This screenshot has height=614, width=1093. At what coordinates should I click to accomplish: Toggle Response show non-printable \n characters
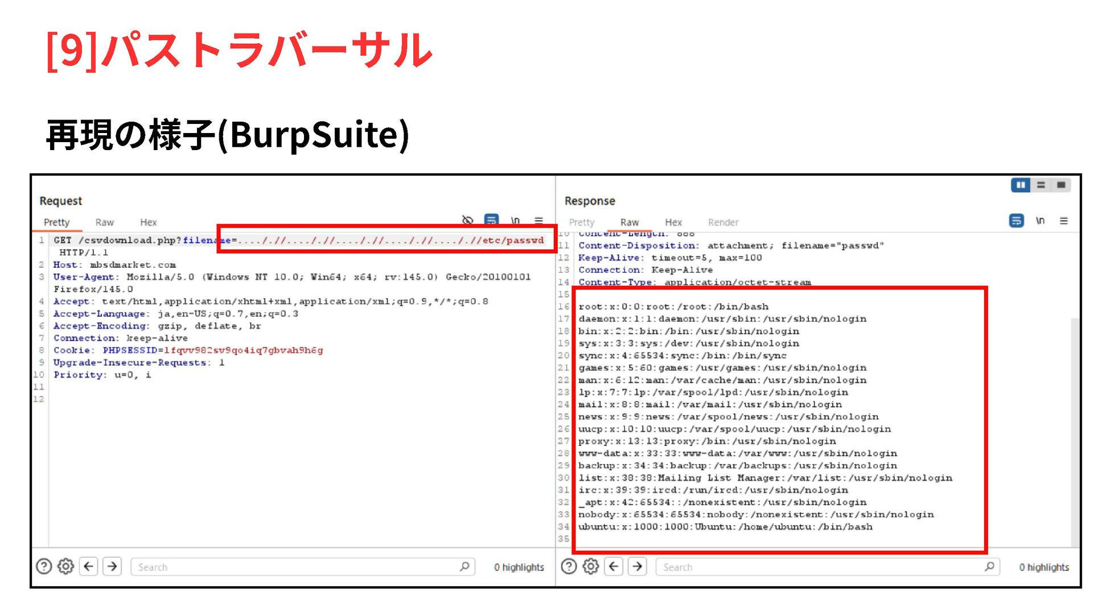1040,221
